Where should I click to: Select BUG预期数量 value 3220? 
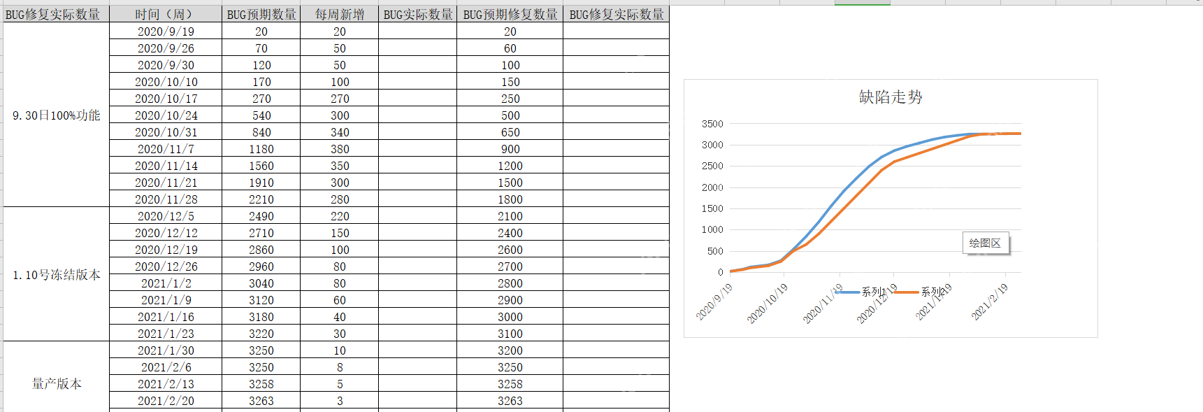261,334
